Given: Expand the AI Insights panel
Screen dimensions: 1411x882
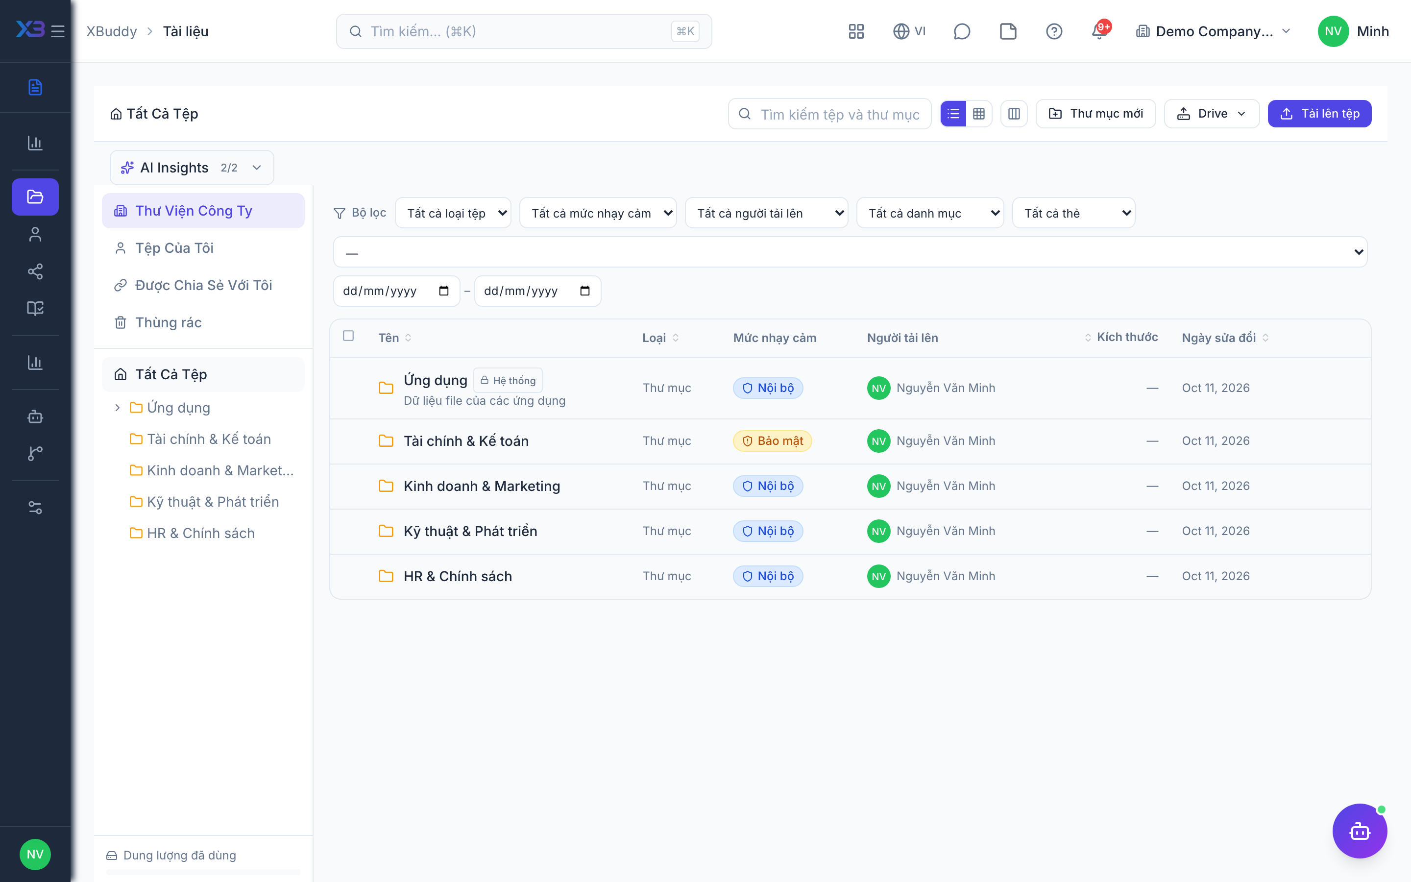Looking at the screenshot, I should click(x=192, y=168).
